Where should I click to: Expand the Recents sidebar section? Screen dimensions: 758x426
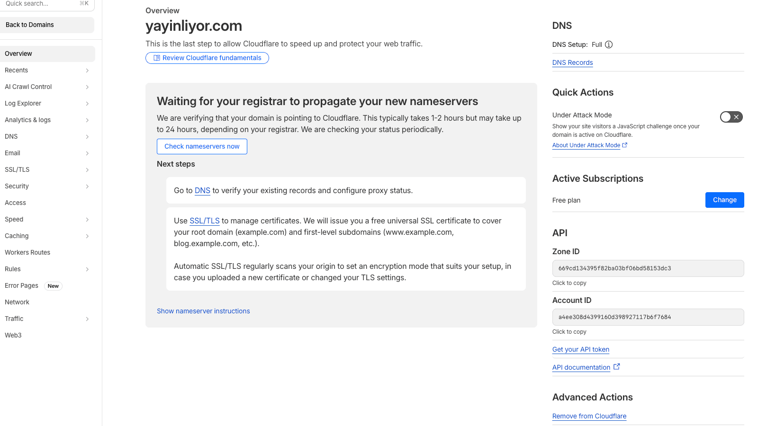(87, 71)
